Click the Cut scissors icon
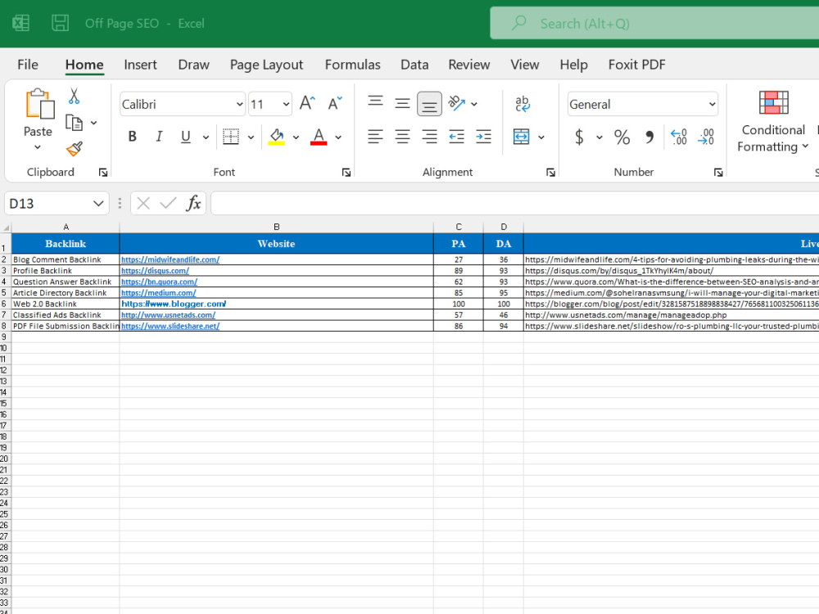Screen dimensions: 819x614 tap(74, 96)
